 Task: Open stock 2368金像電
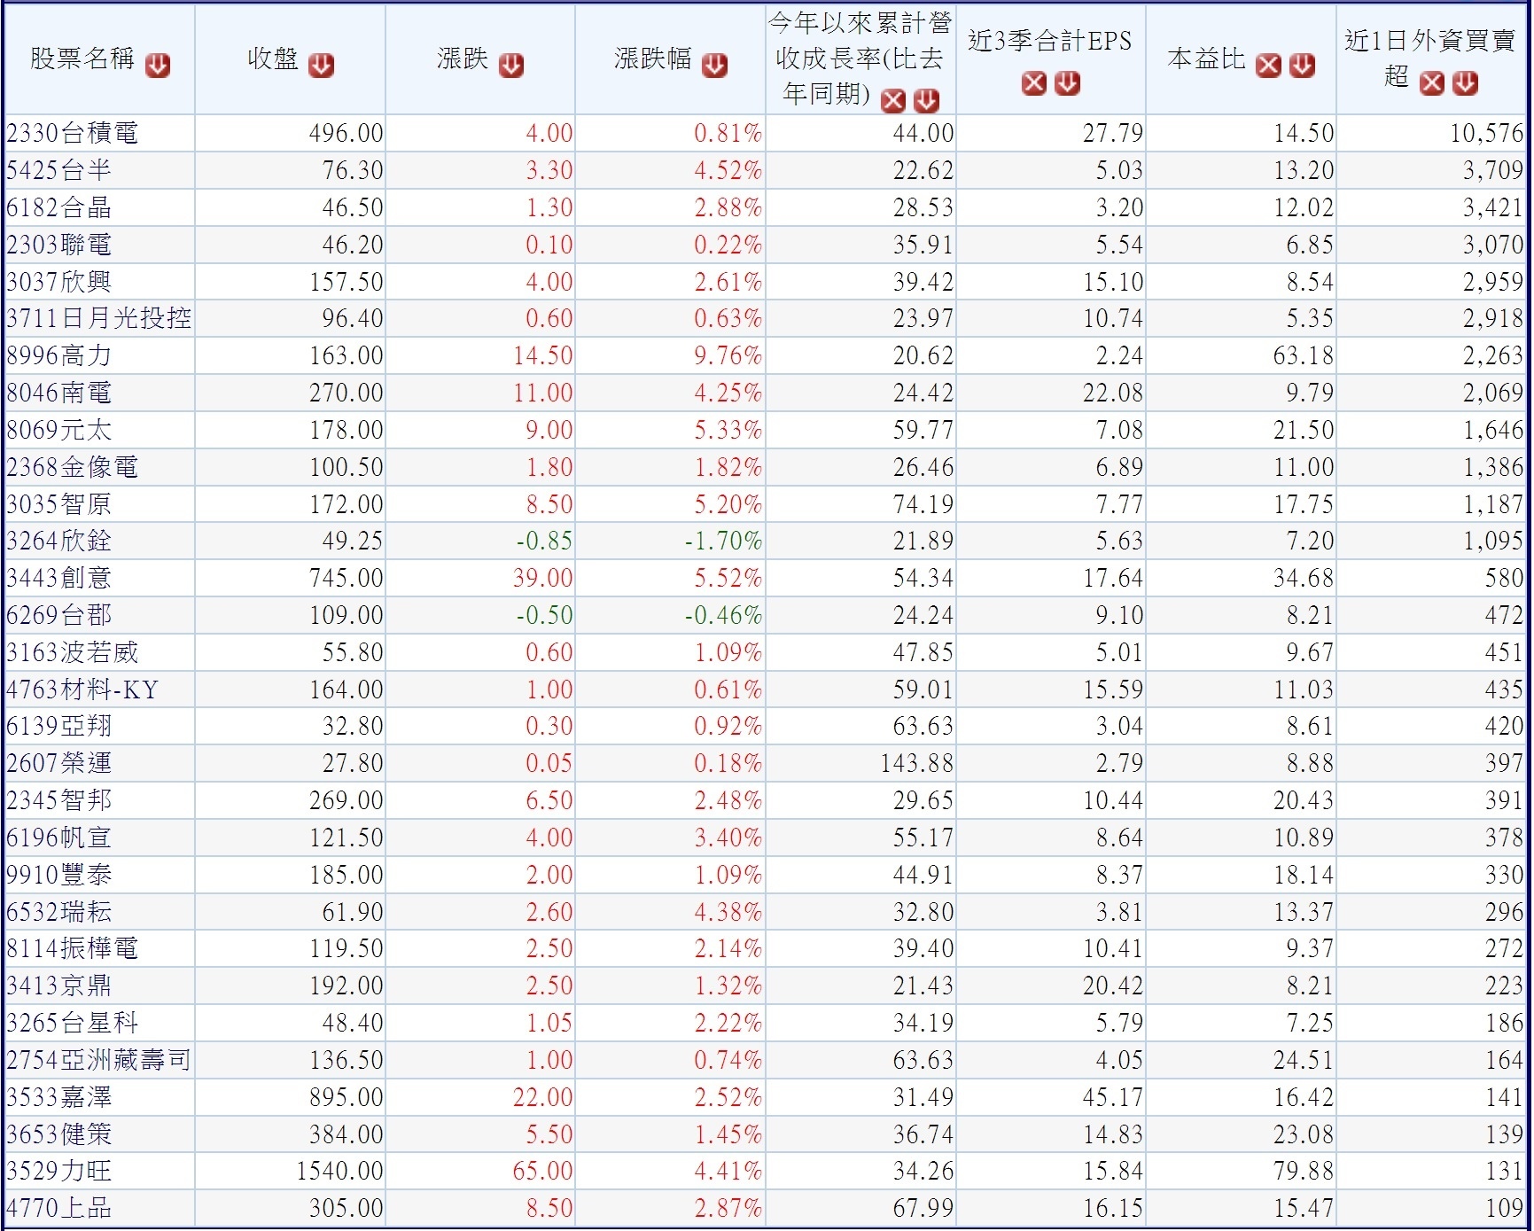[73, 467]
